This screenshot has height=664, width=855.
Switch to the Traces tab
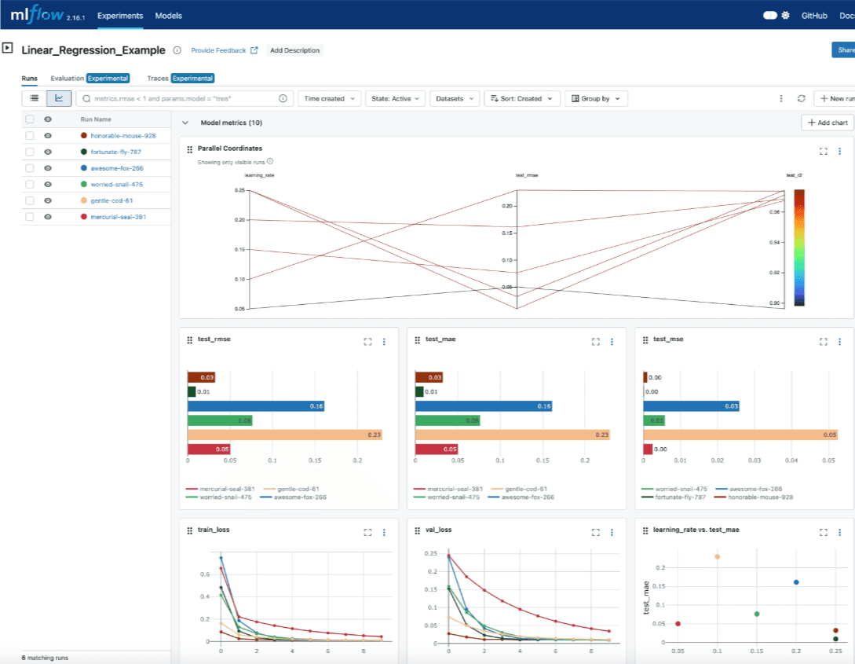pos(159,79)
